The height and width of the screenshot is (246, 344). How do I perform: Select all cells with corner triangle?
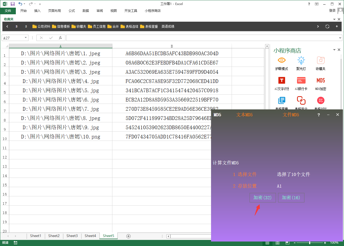click(7, 46)
